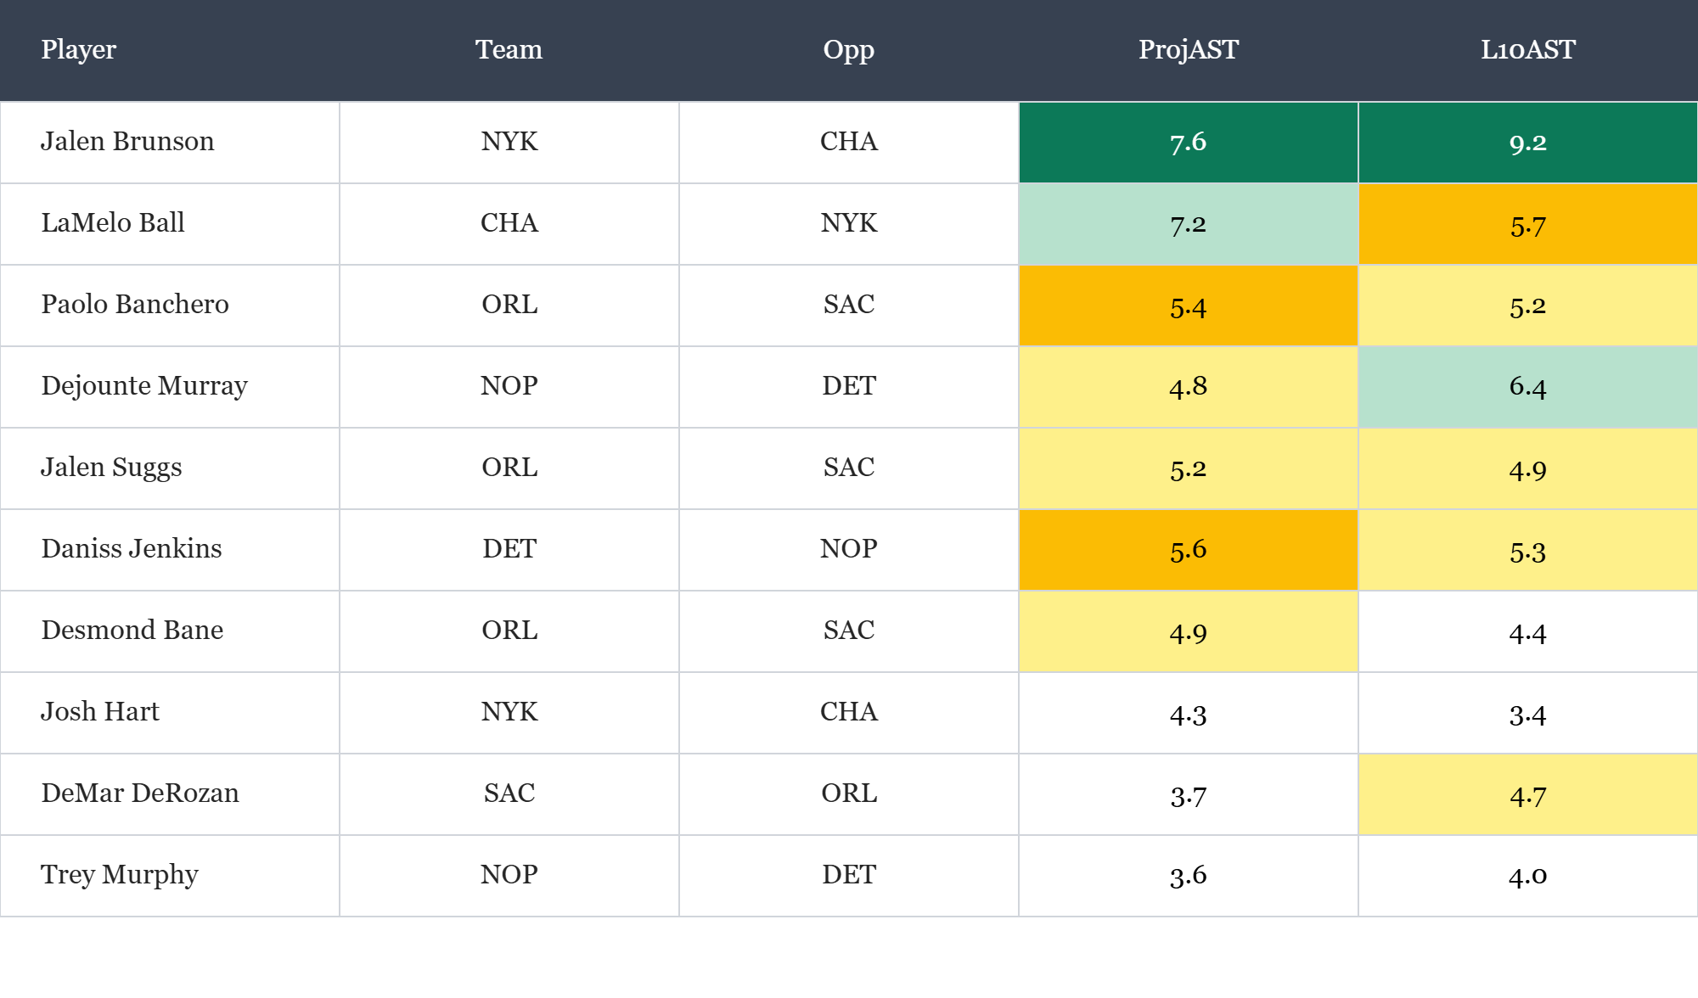Sort by the Team column header
This screenshot has height=998, width=1698.
509,50
